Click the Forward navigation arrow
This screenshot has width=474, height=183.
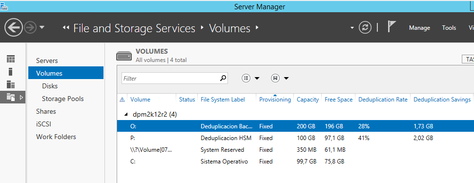30,28
